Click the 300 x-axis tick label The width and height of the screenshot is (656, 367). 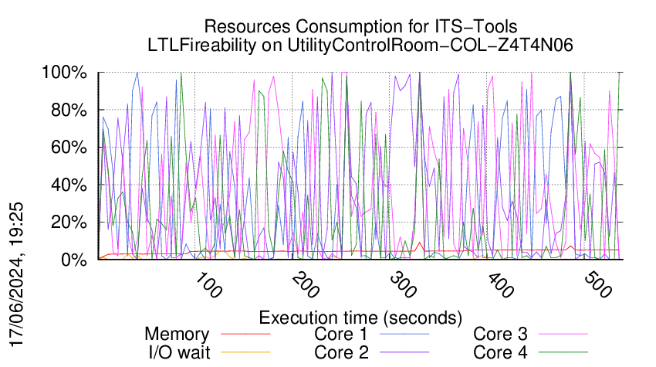(x=403, y=285)
